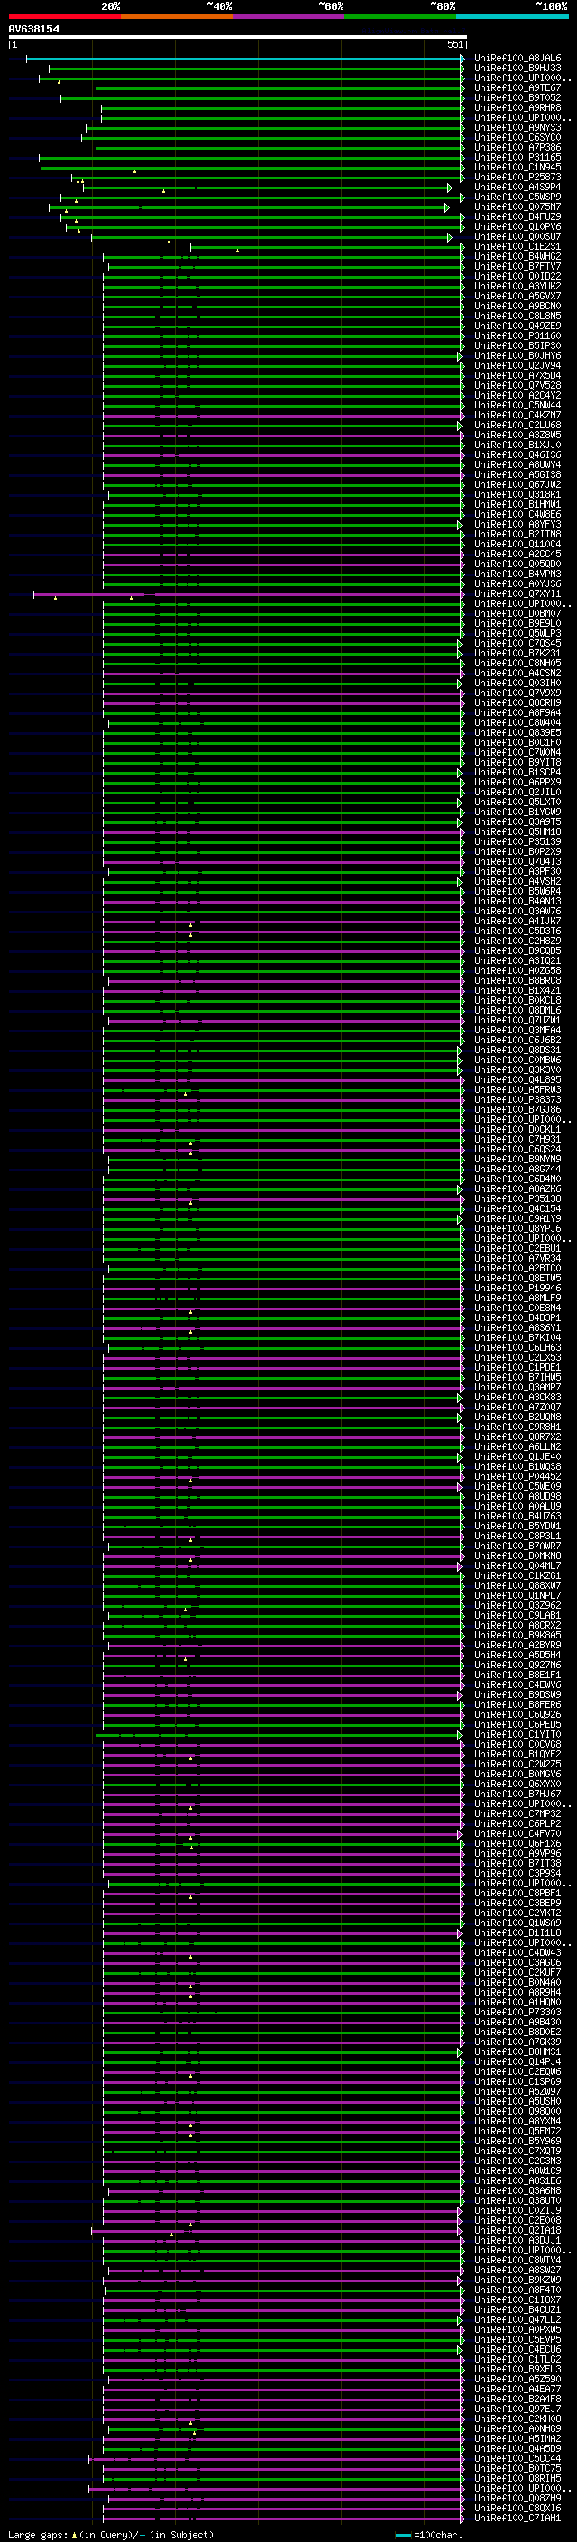Viewport: 577px width, 2542px height.
Task: Open hit UniRef100_C1E2S1
Action: pos(517,247)
